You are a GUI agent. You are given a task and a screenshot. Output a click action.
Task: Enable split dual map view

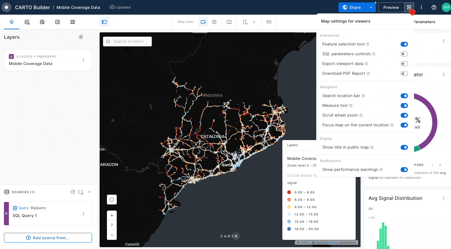coord(229,22)
